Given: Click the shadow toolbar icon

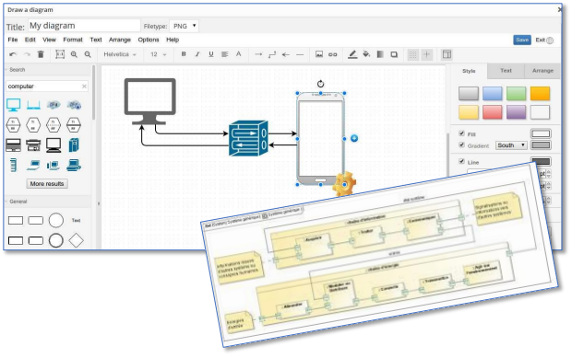Looking at the screenshot, I should coord(394,54).
